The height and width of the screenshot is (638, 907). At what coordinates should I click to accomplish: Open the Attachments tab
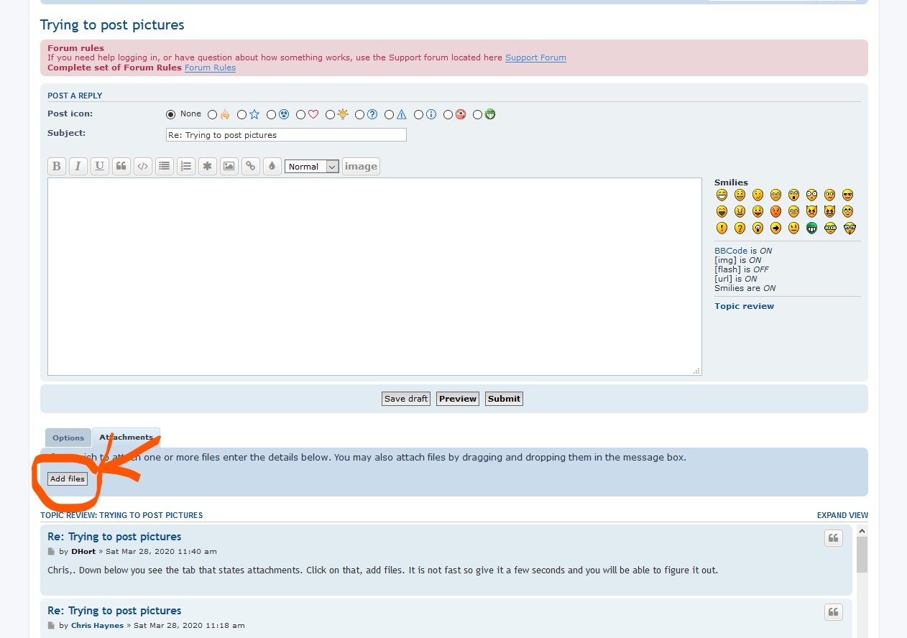(126, 437)
